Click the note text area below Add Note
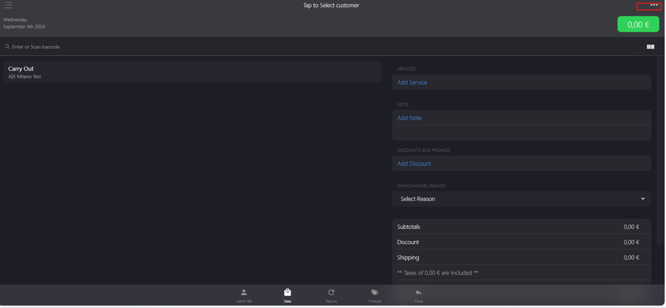 (x=522, y=133)
